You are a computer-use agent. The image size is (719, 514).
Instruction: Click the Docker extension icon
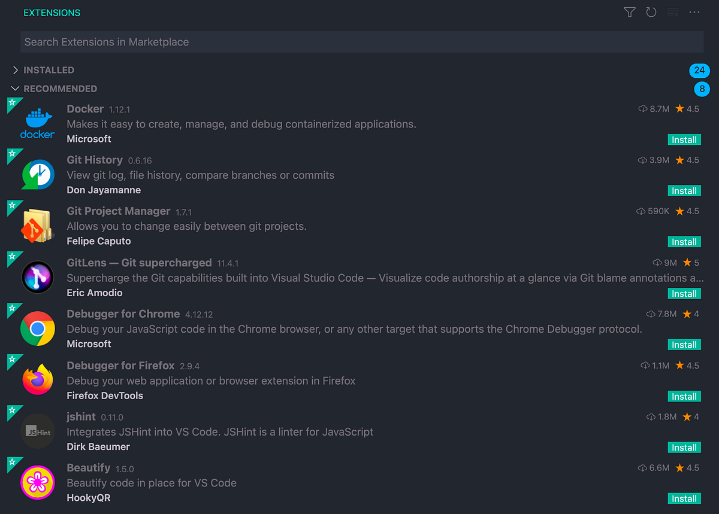pos(37,123)
